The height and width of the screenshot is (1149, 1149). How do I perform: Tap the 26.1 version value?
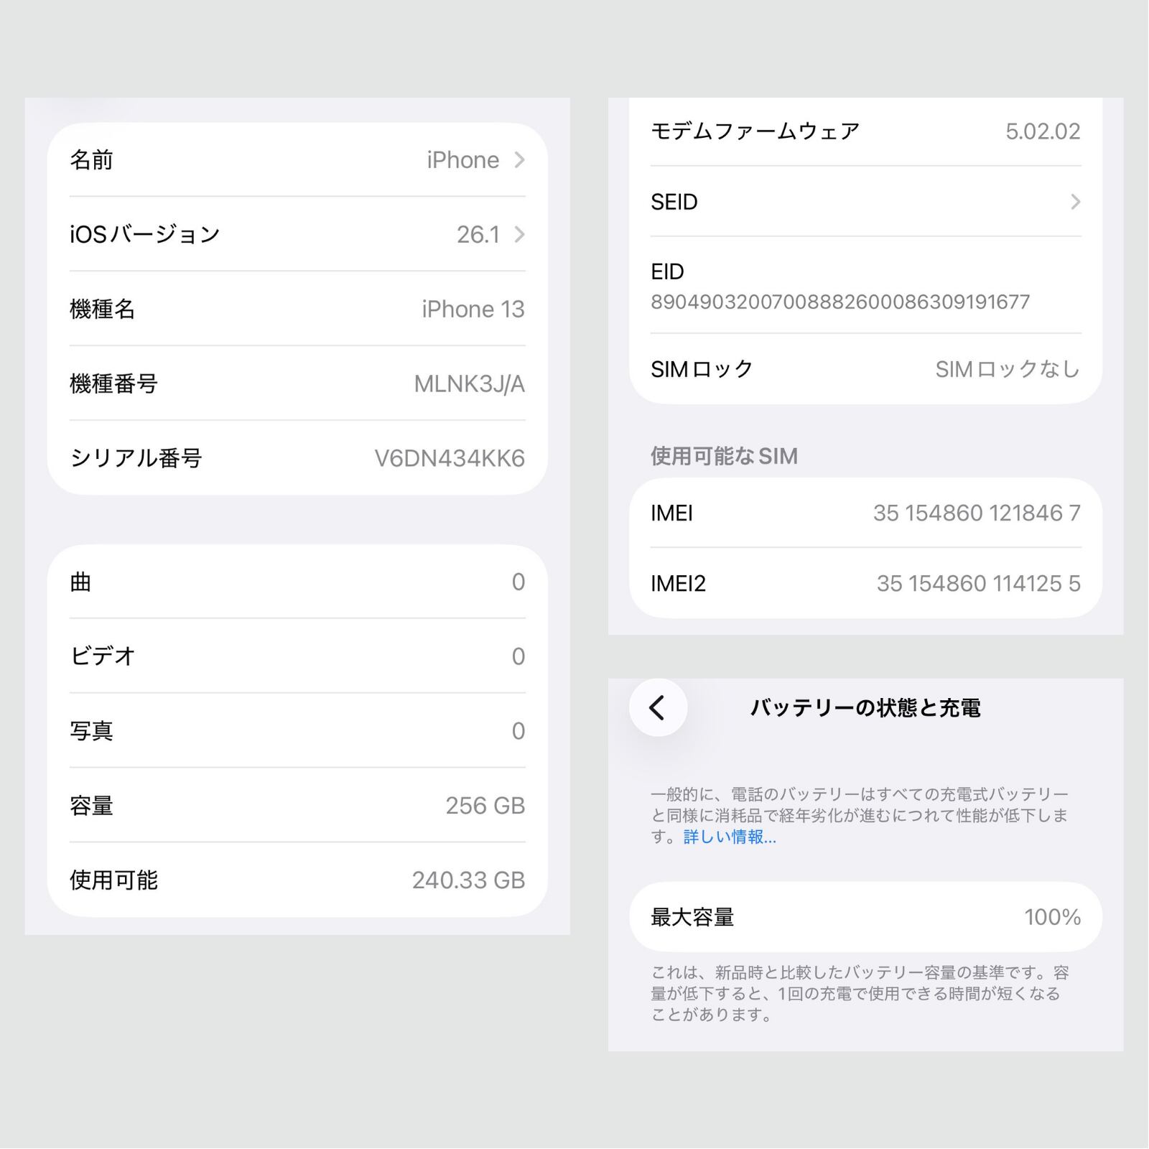tap(478, 235)
